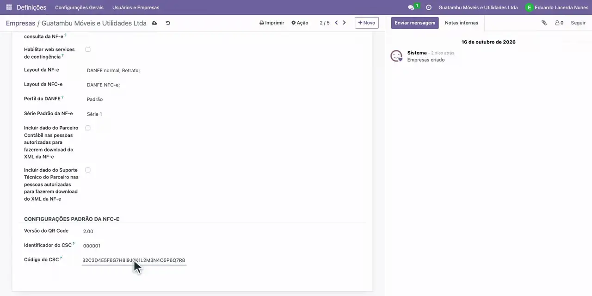The width and height of the screenshot is (592, 296).
Task: Click the Enviar mensagem button
Action: (x=415, y=23)
